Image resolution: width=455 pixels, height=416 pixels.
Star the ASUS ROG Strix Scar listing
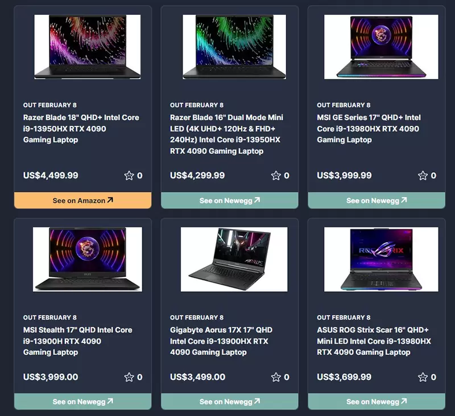pyautogui.click(x=423, y=377)
